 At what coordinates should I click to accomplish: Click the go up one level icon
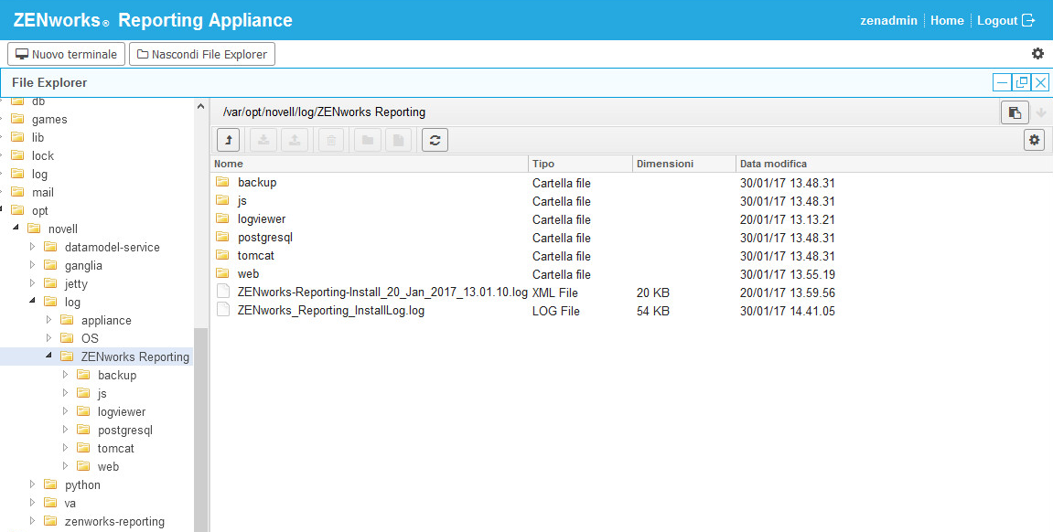click(x=228, y=140)
